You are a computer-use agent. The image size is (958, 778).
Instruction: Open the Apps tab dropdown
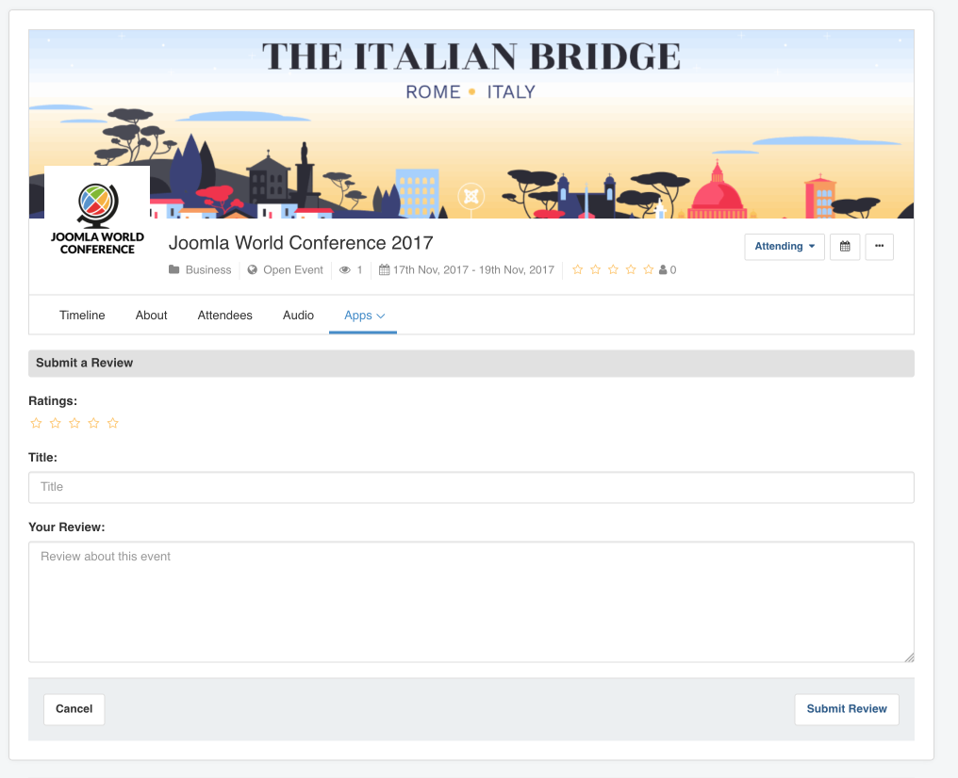click(x=364, y=316)
